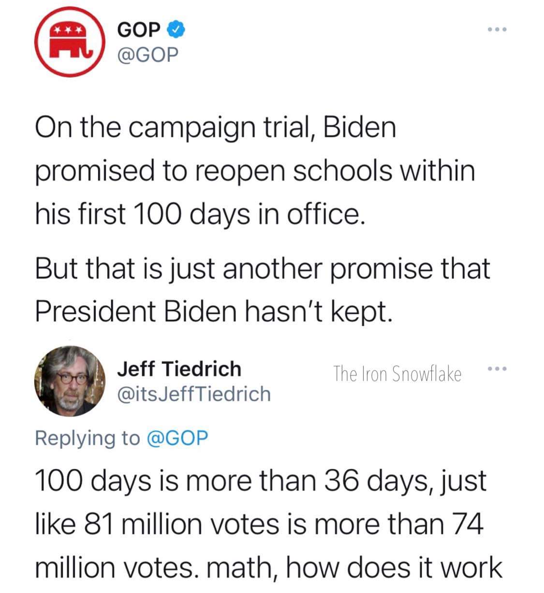The height and width of the screenshot is (593, 544).
Task: Open more options on the GOP tweet
Action: click(x=497, y=30)
